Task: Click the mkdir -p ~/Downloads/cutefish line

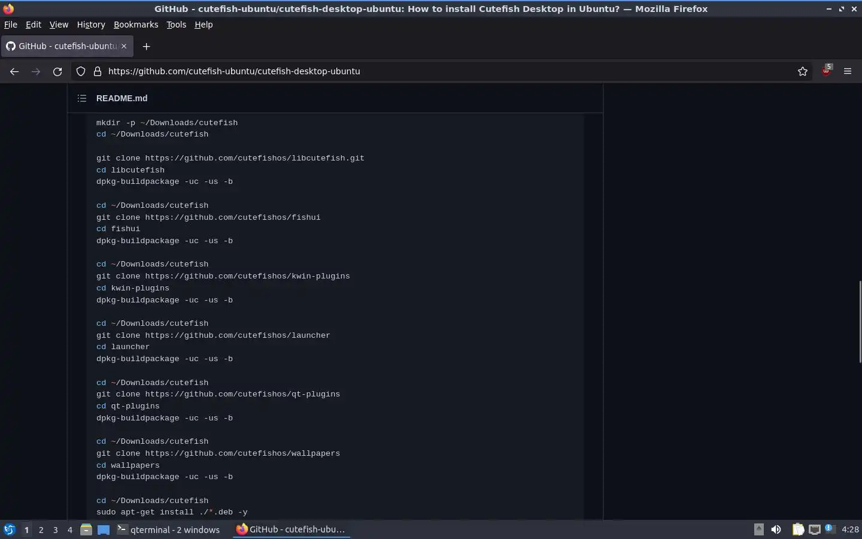Action: coord(167,123)
